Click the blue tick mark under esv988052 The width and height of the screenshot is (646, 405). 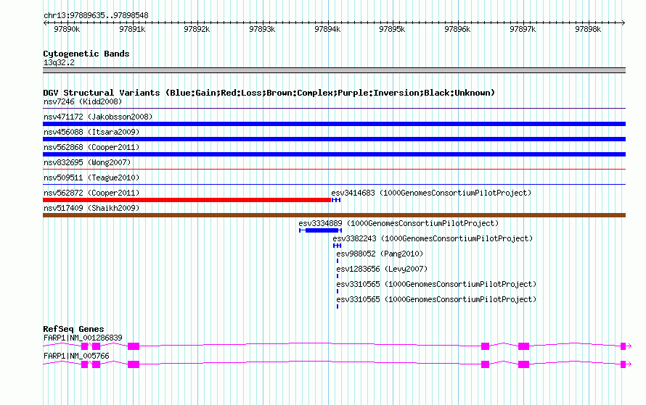338,261
